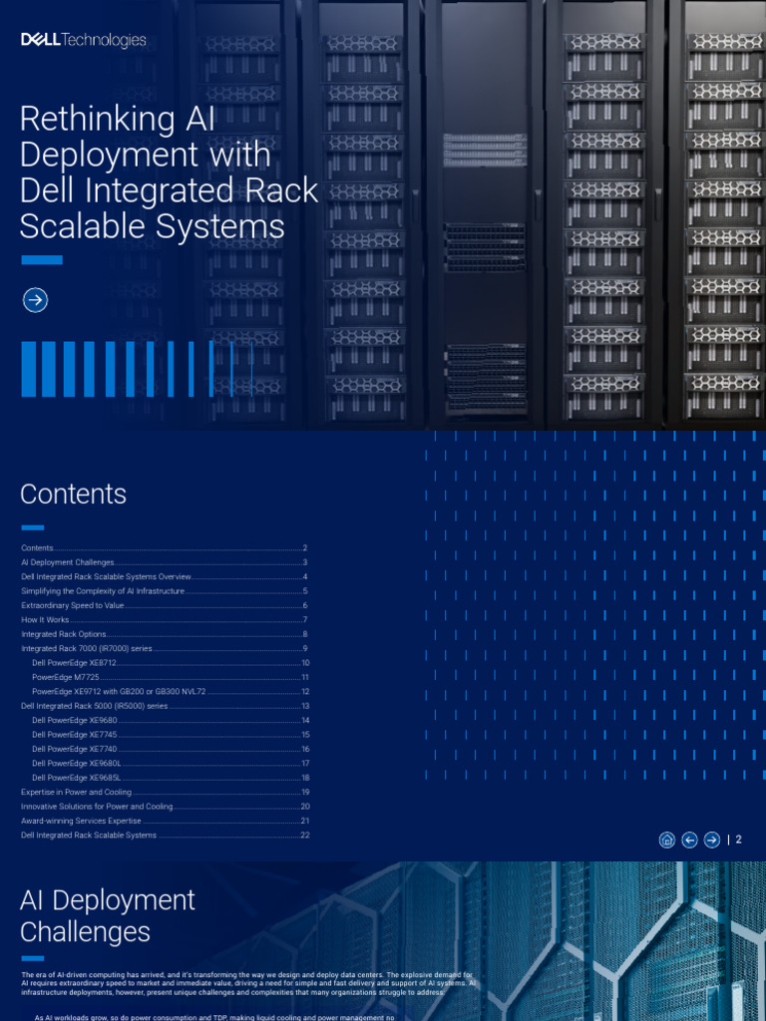
Task: Open the Dell PowerEdge XE7745 entry
Action: pyautogui.click(x=171, y=735)
